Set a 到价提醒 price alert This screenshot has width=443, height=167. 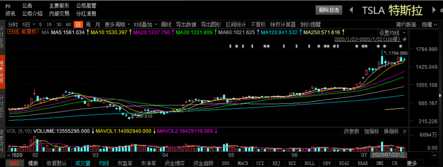point(310,25)
